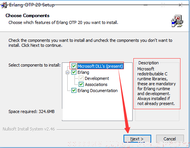Click the Nullsoft Install System v2.46 text

pos(29,129)
